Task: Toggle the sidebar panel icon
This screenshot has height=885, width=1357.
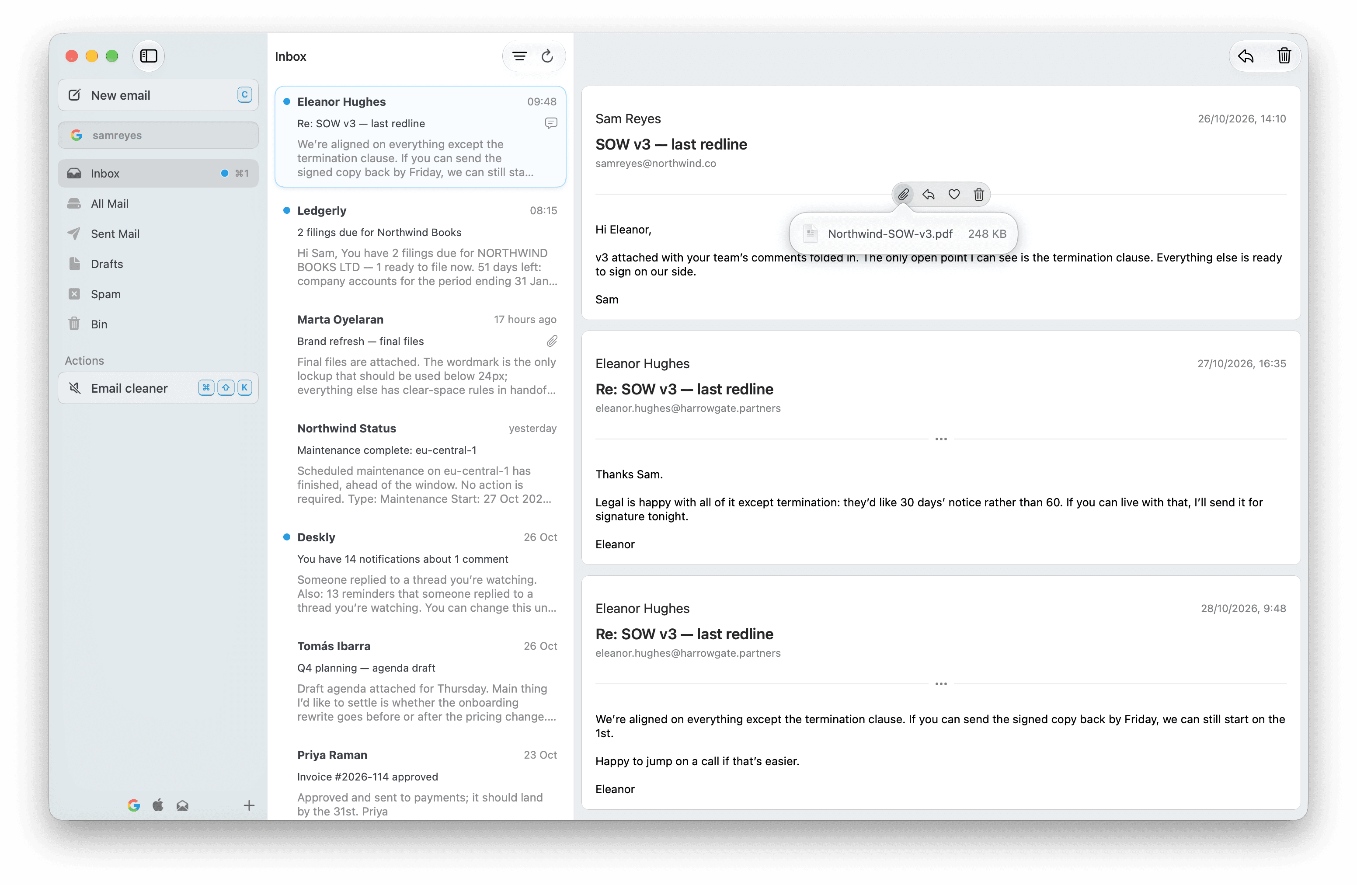Action: [148, 56]
